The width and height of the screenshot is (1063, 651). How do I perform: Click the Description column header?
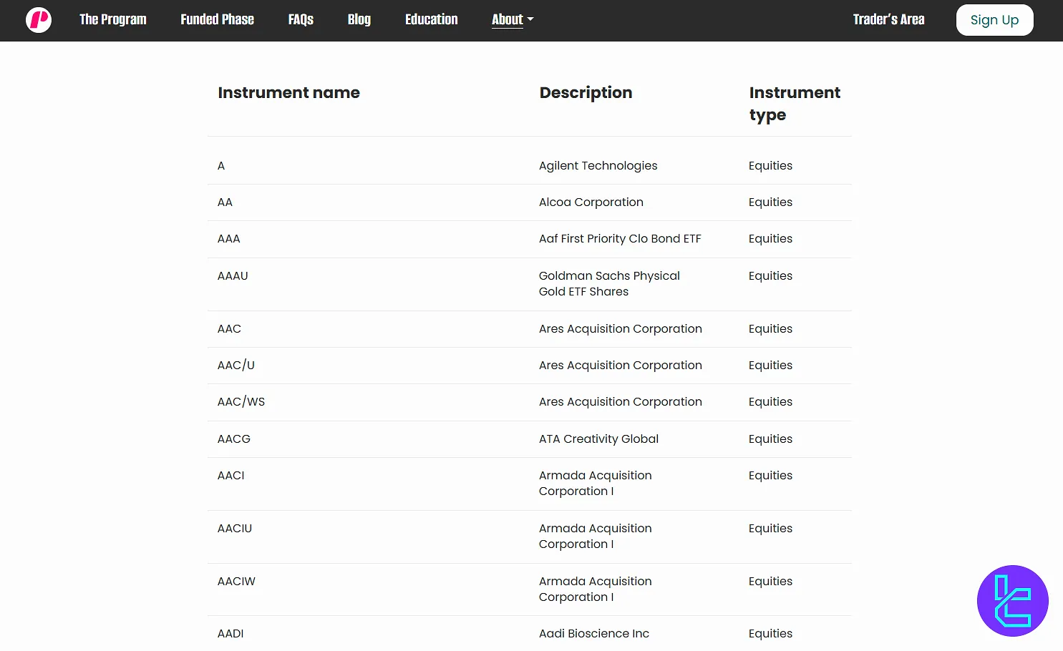tap(586, 93)
